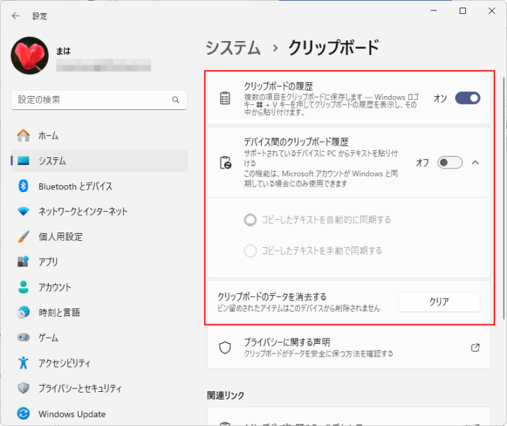
Task: Click the back arrow in the Settings title bar
Action: point(15,16)
